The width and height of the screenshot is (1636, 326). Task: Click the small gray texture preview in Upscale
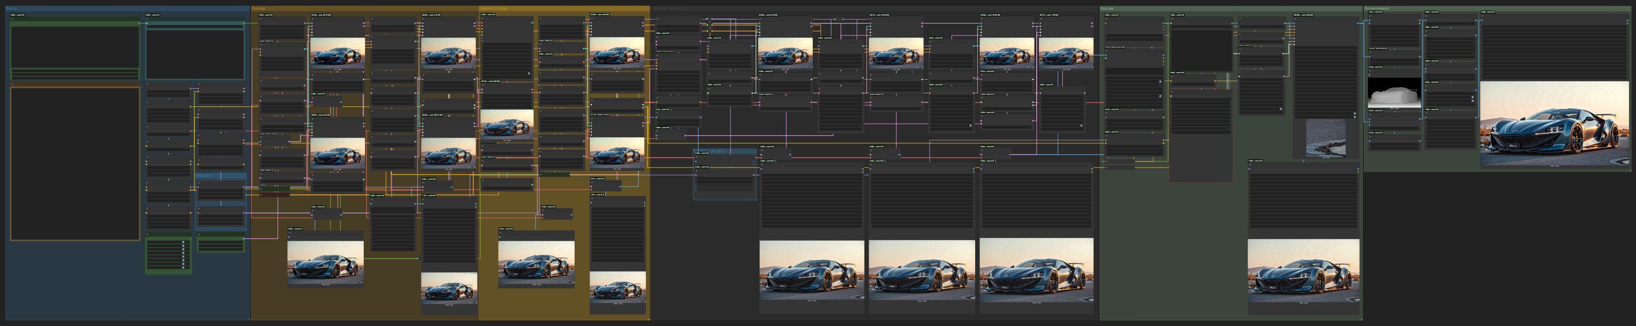[1326, 138]
